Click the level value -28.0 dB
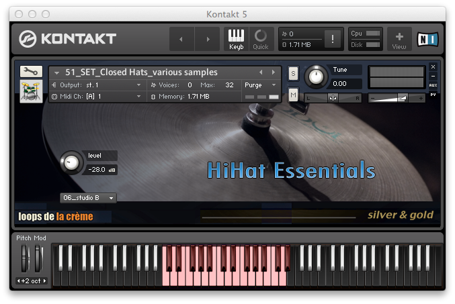This screenshot has height=304, width=455. pos(101,170)
